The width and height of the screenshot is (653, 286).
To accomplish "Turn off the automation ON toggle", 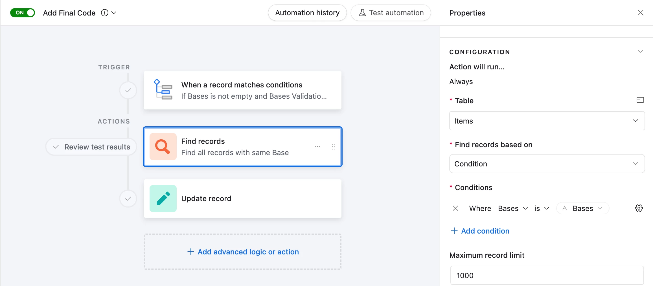I will point(23,13).
